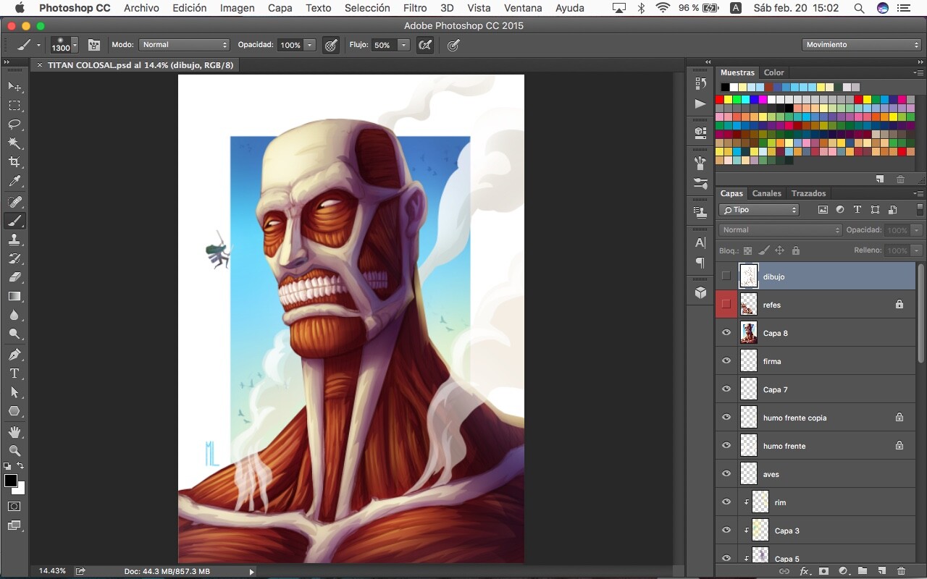Show the dibujo layer visibility
Viewport: 927px width, 579px height.
(x=726, y=276)
